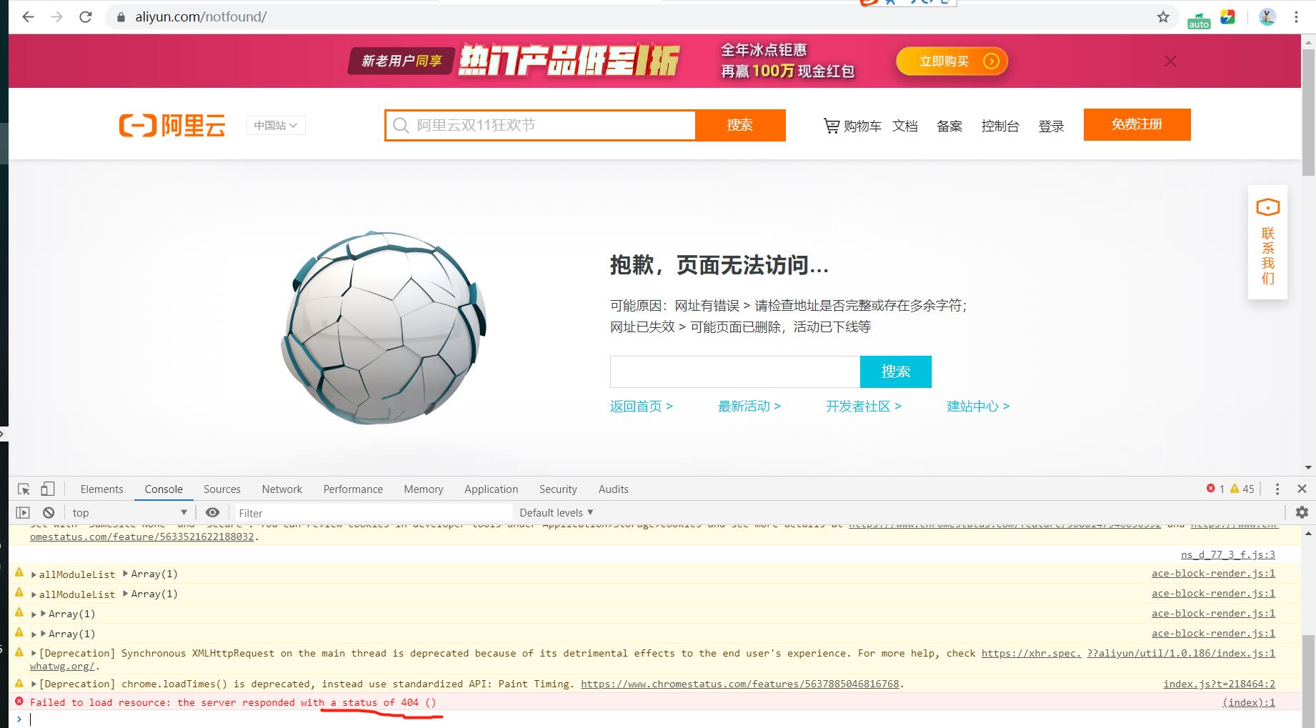Go back to the previous browser page
This screenshot has width=1316, height=728.
(x=29, y=17)
